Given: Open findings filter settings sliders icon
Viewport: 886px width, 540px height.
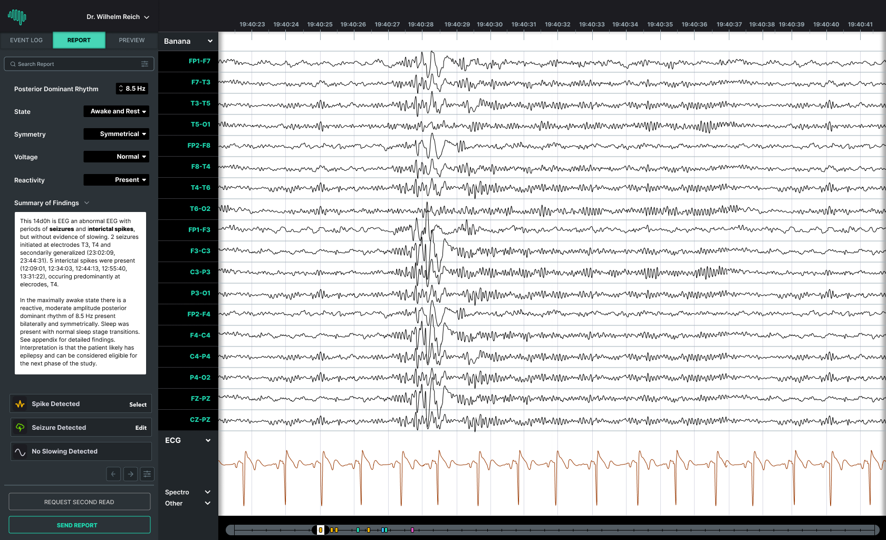Looking at the screenshot, I should 147,474.
